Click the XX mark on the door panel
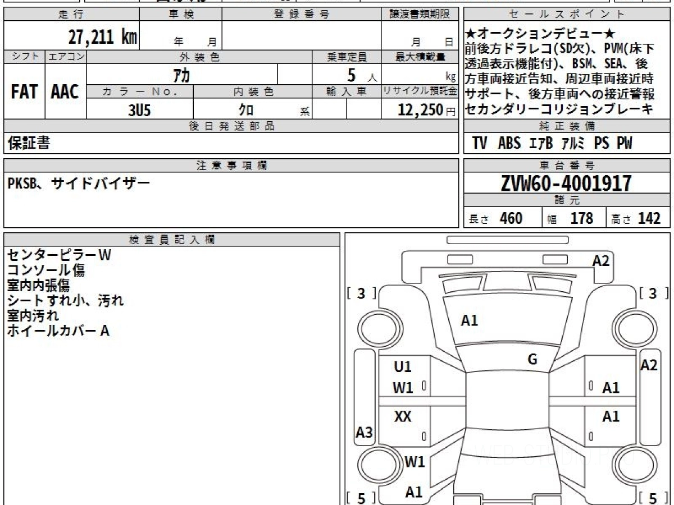The height and width of the screenshot is (505, 674). 403,416
